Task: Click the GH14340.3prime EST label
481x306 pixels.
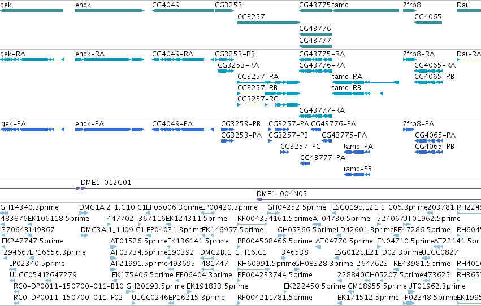Action: tap(29, 207)
